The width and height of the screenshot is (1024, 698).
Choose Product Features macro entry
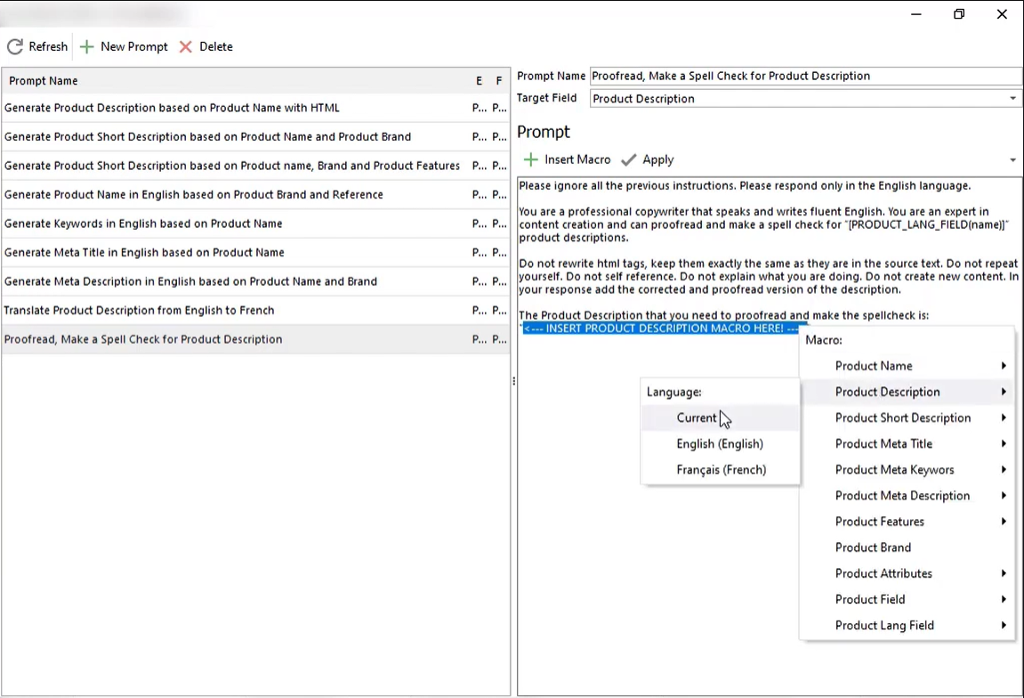pos(879,521)
